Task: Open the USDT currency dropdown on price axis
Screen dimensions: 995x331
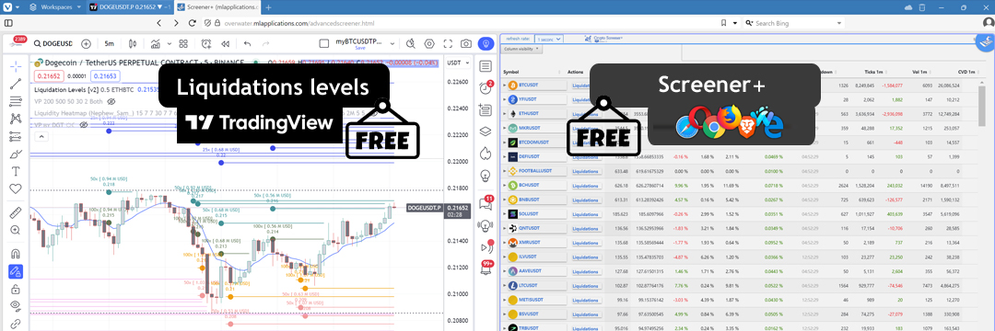Action: coord(458,63)
